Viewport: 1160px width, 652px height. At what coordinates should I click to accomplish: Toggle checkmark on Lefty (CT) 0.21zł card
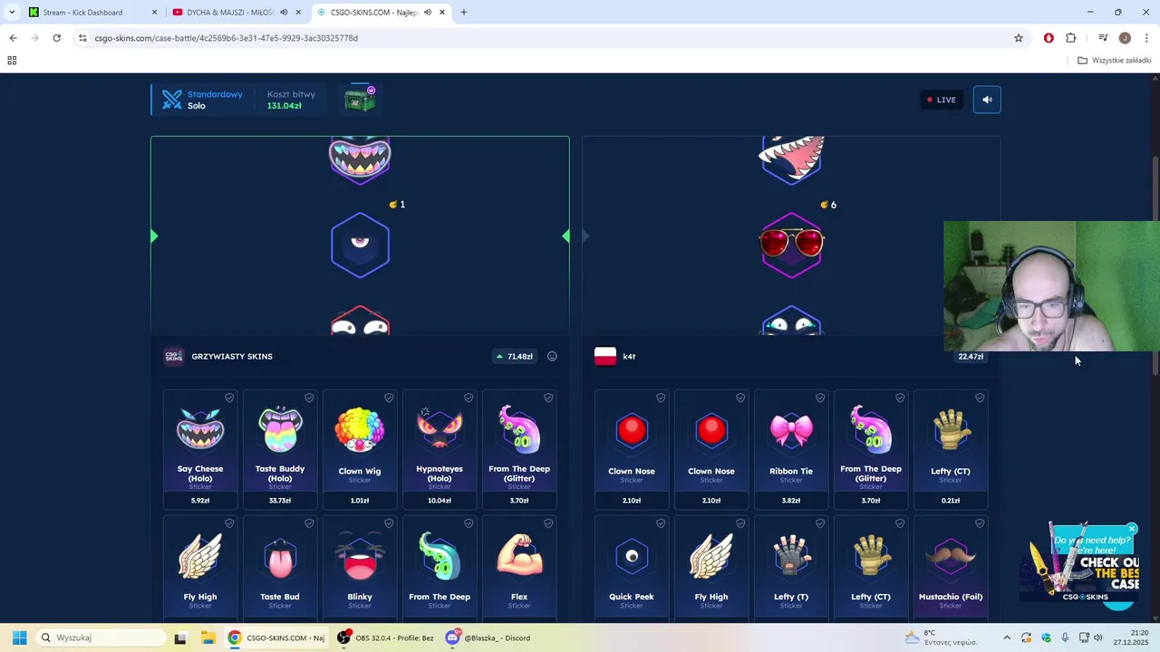coord(980,398)
